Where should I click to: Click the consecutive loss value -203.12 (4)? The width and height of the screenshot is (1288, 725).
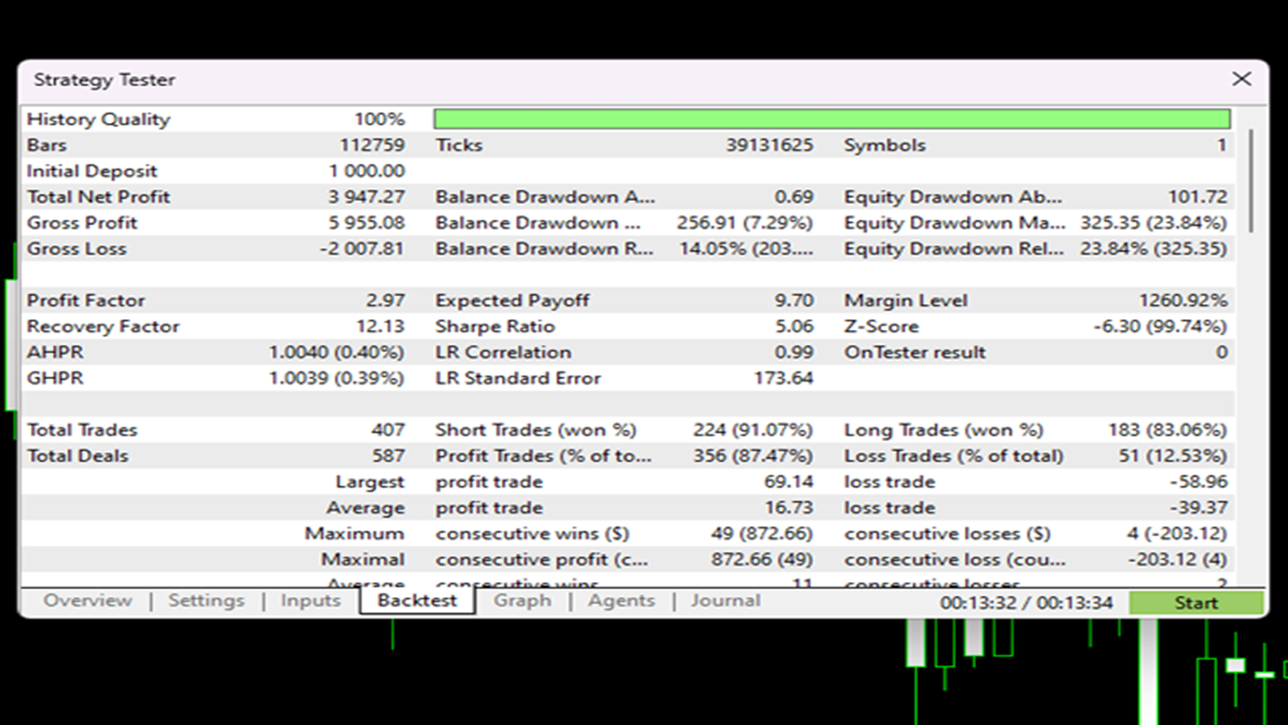pyautogui.click(x=1177, y=559)
